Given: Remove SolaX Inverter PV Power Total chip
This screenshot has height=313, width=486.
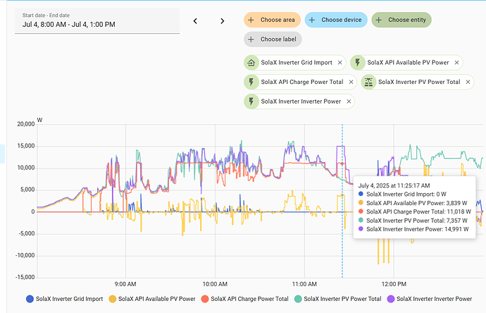Looking at the screenshot, I should click(468, 82).
